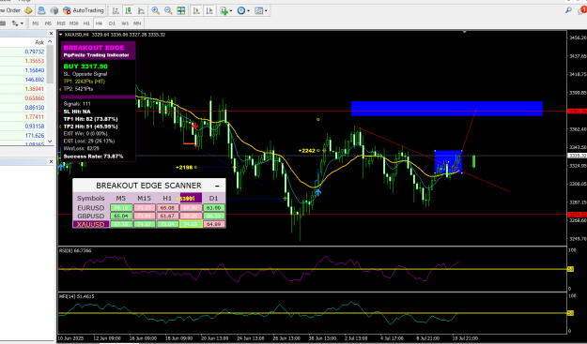Open MetaEditor via the gold book icon
Screen dimensions: 587x344
[x=28, y=11]
